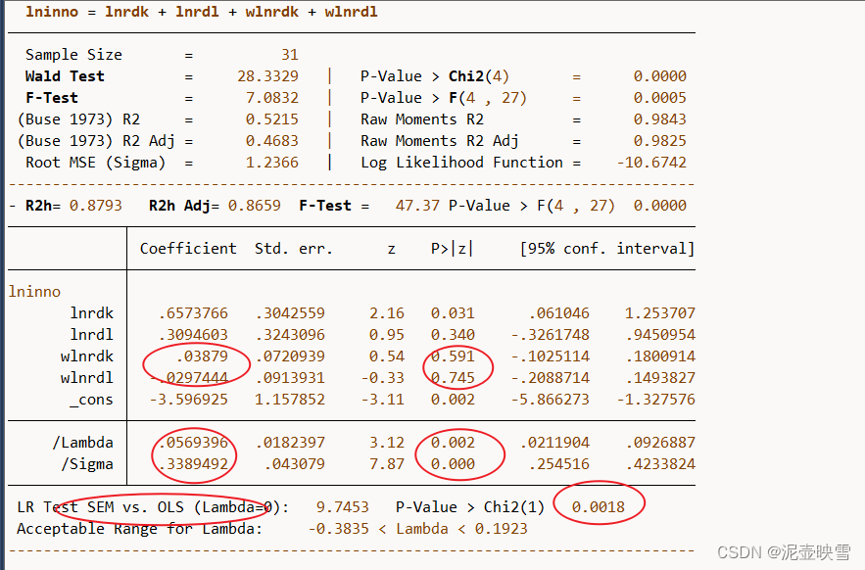Click Lambda p-value 0.002
This screenshot has height=570, width=865.
[x=453, y=442]
